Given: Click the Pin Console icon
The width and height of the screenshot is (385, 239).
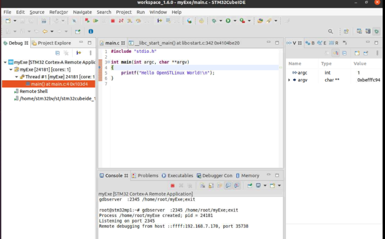Looking at the screenshot, I should coord(250,186).
